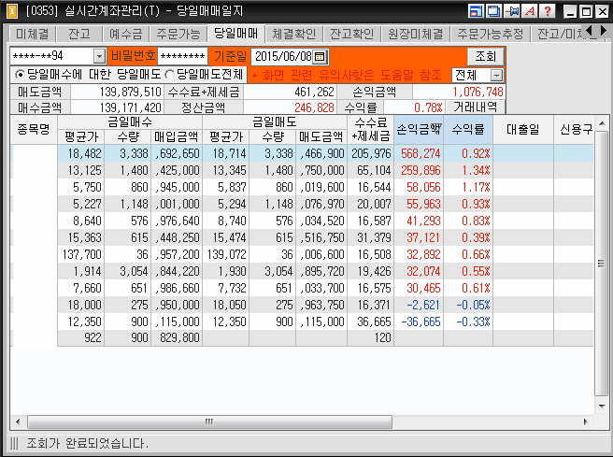613x457 pixels.
Task: Select the 당일매도전체 radio option
Action: (x=168, y=74)
